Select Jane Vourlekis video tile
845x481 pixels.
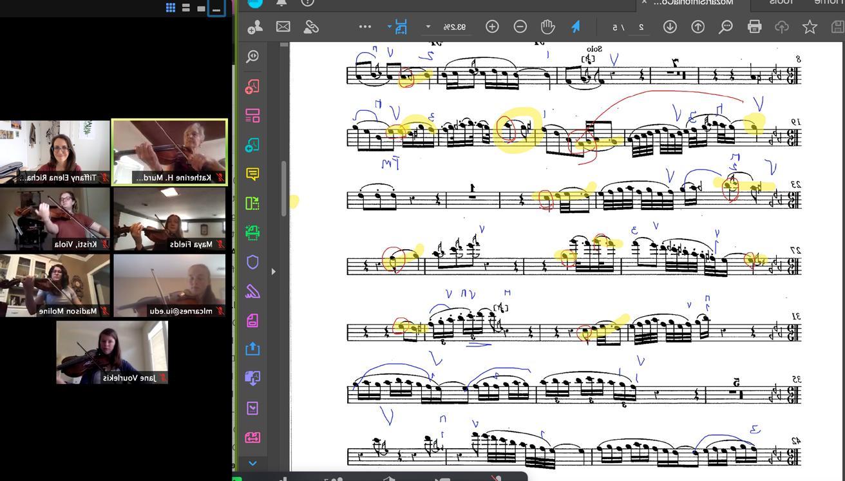[112, 352]
